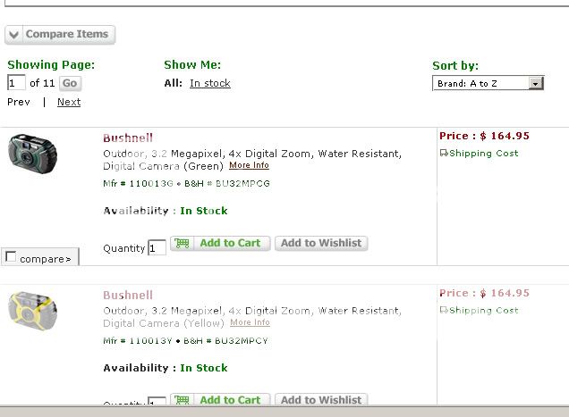This screenshot has width=569, height=417.
Task: Click the quantity field for green camera
Action: point(157,248)
